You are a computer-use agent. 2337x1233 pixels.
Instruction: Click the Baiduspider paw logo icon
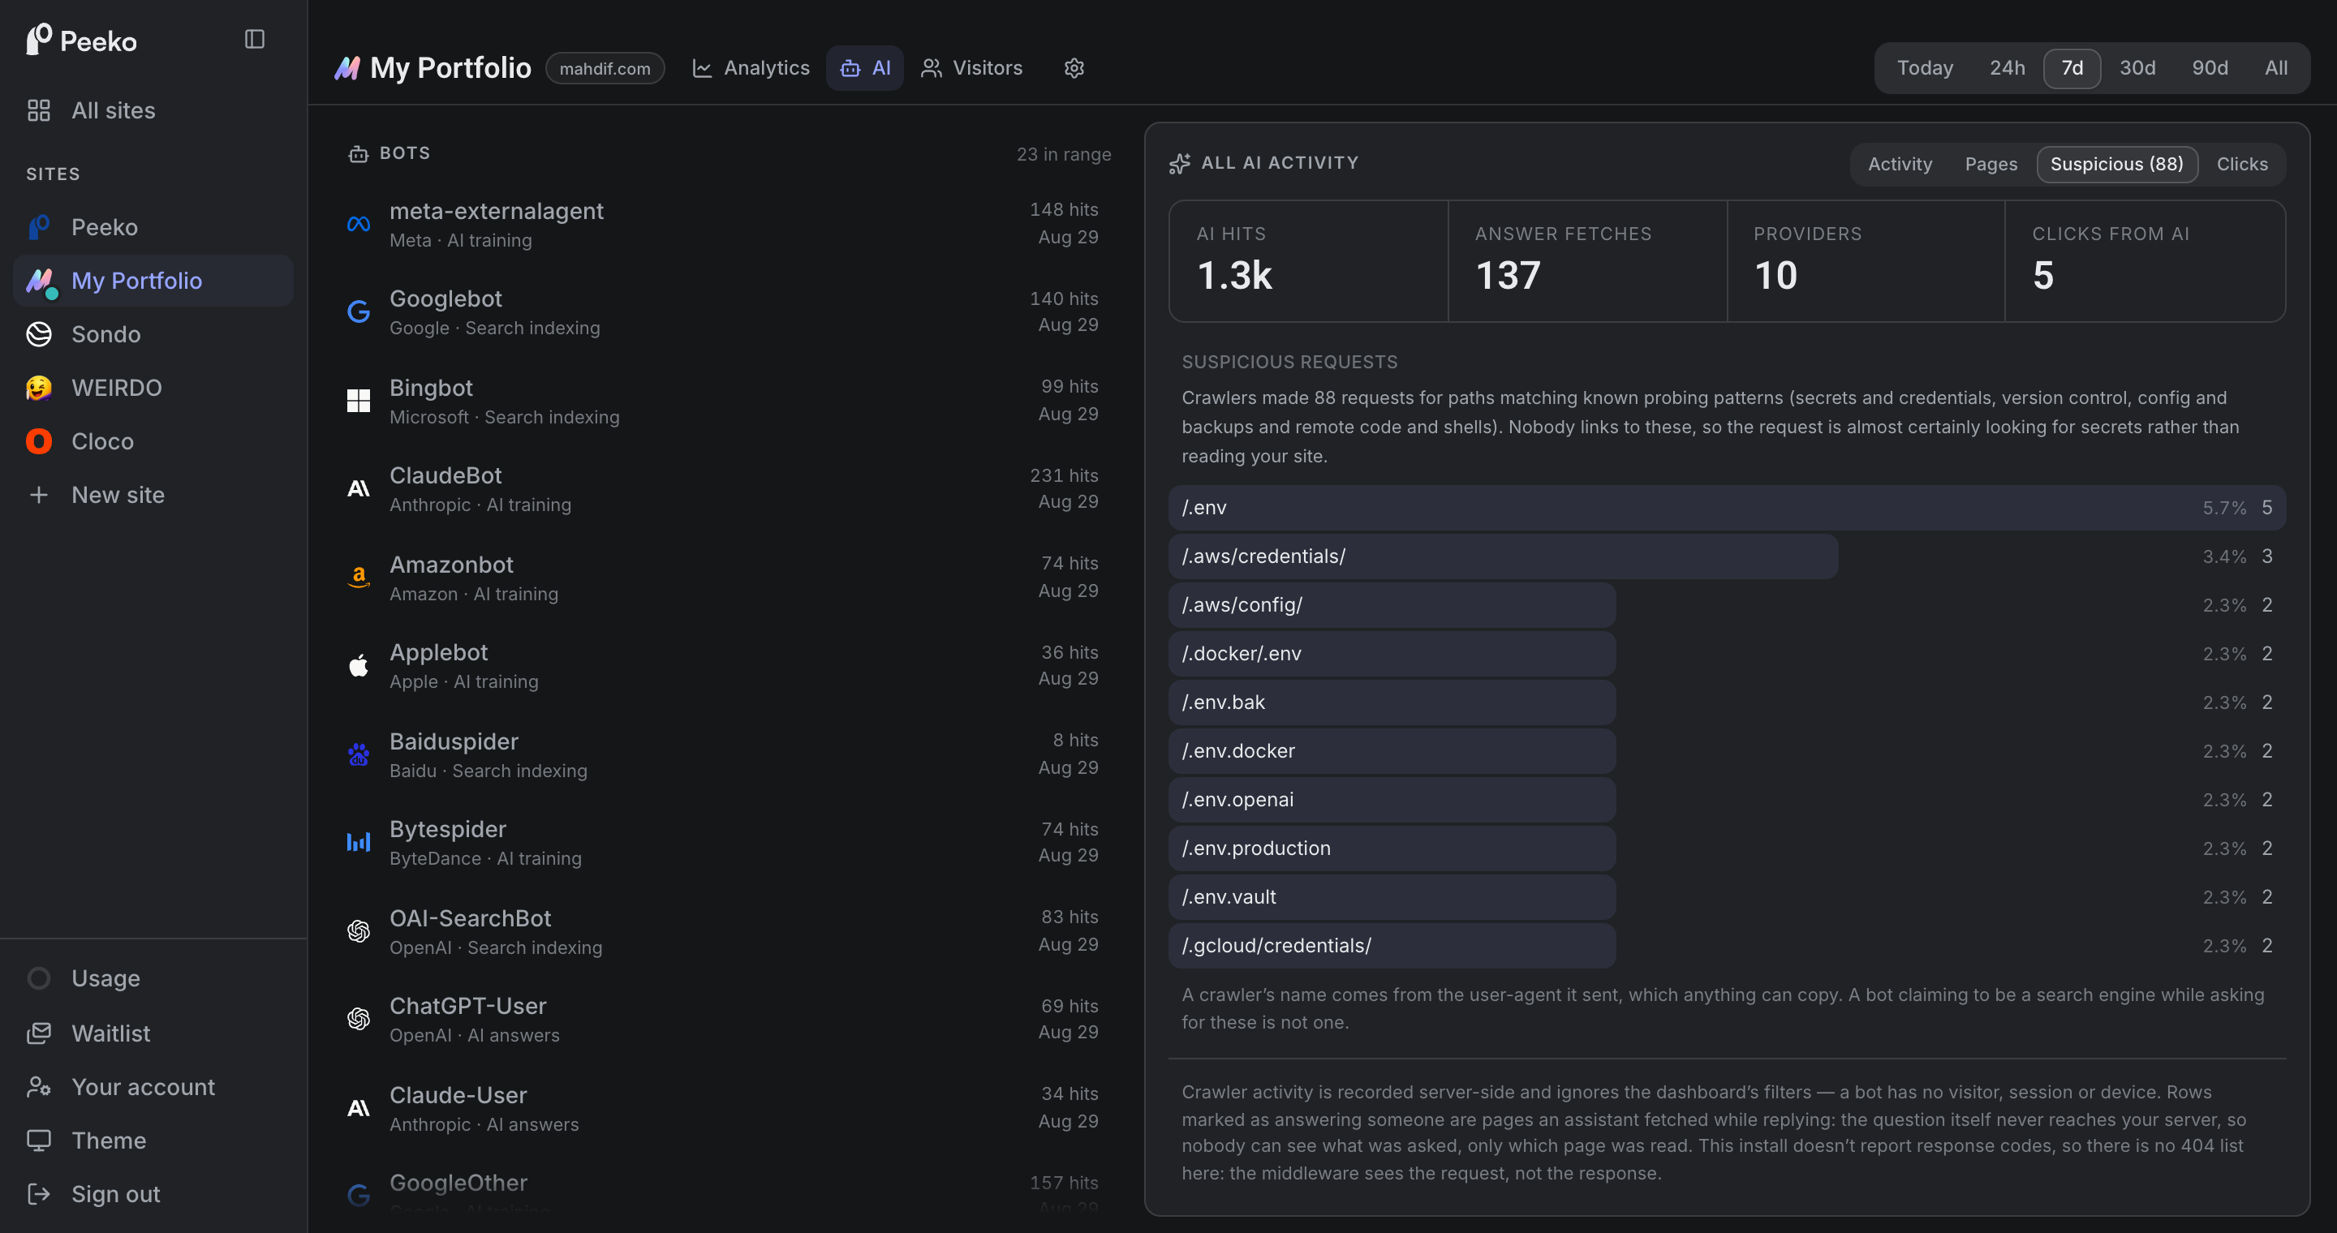tap(359, 754)
